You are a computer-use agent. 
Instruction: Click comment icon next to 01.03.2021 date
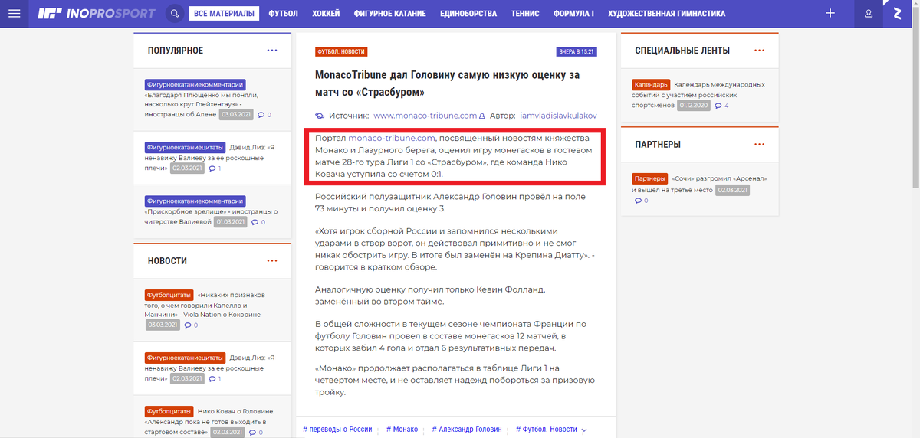point(254,222)
